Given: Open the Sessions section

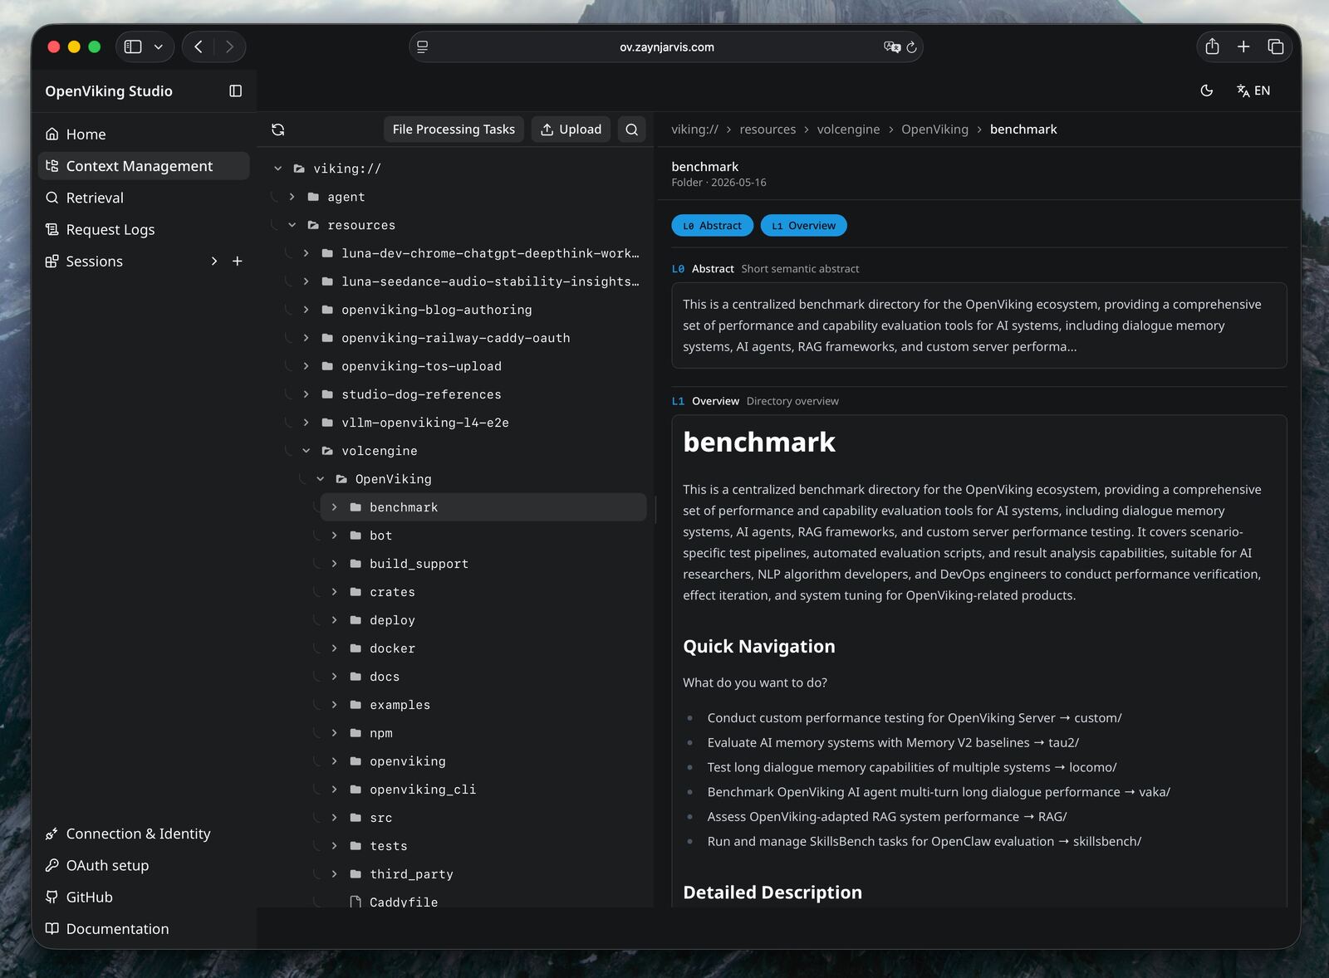Looking at the screenshot, I should [94, 262].
